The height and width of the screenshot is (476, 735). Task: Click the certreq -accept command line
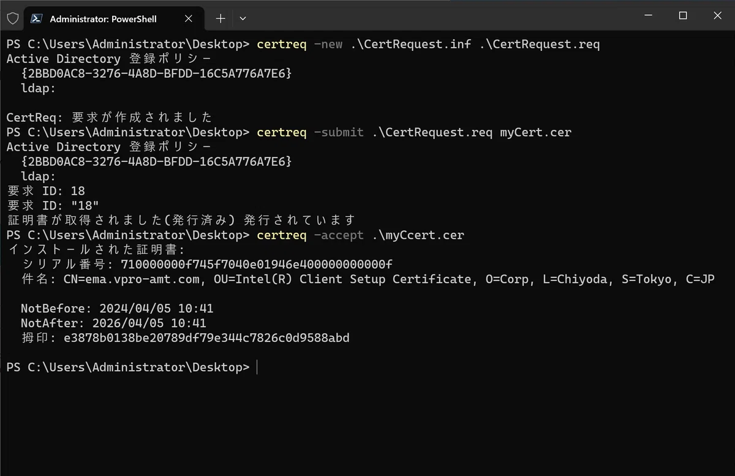pyautogui.click(x=360, y=235)
